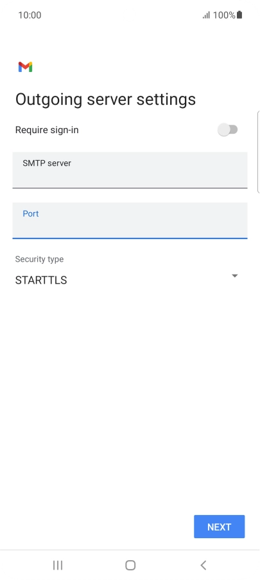Tap the NEXT button
This screenshot has height=580, width=260.
click(220, 527)
